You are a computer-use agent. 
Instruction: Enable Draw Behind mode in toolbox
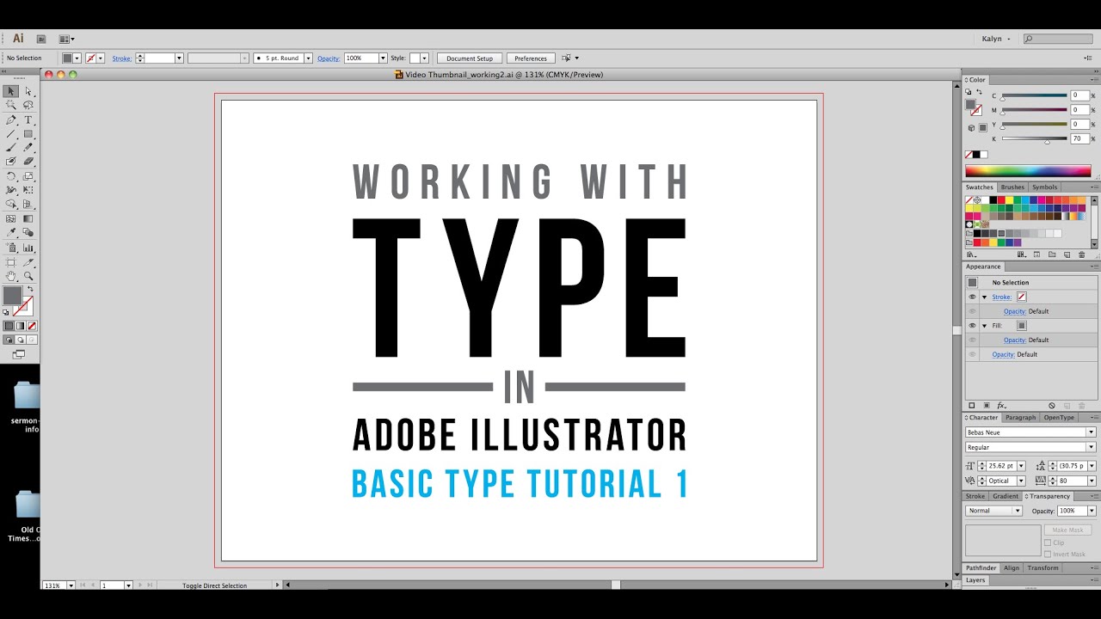click(x=21, y=340)
